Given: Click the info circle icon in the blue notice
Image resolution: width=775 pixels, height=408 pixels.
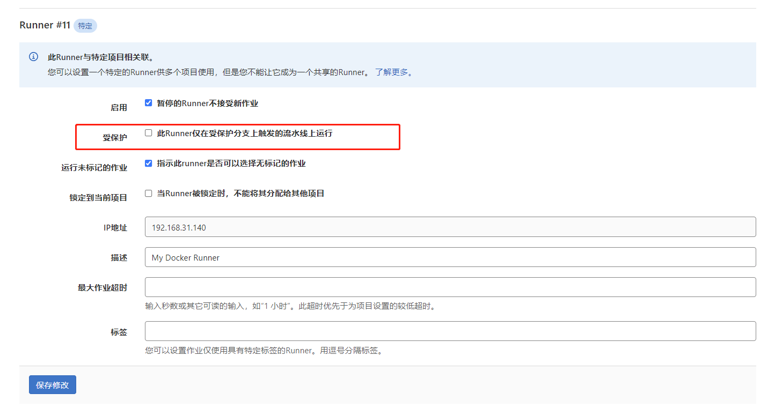Looking at the screenshot, I should click(x=33, y=56).
